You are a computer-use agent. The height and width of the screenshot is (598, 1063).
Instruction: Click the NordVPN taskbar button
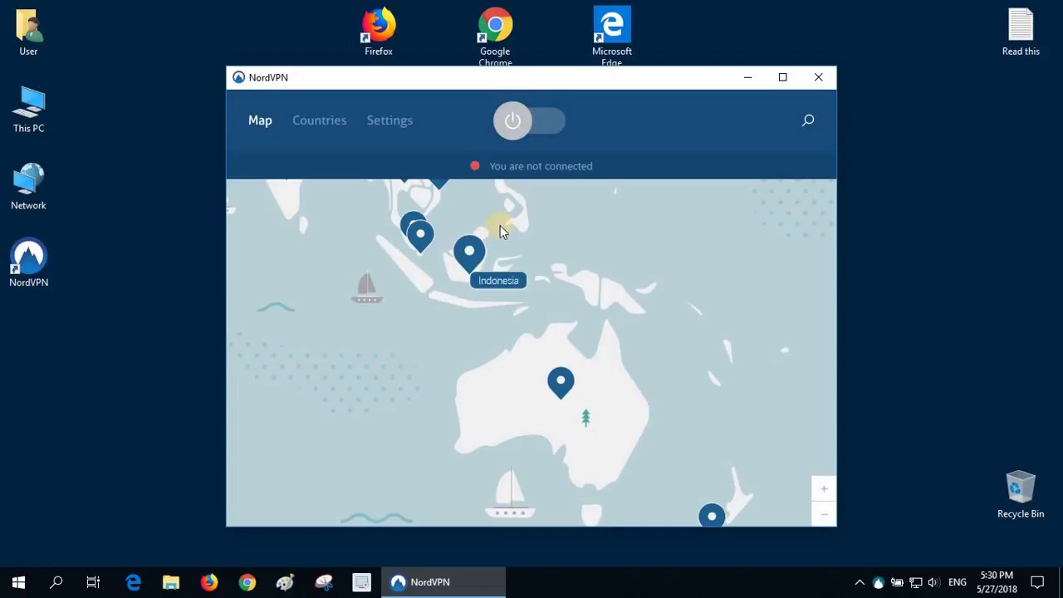(x=443, y=582)
